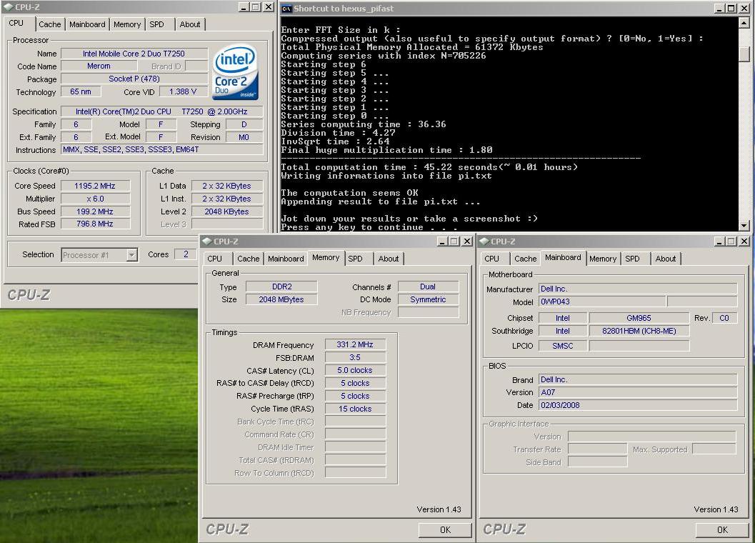This screenshot has width=755, height=543.
Task: Click the command prompt icon in pifast title bar
Action: 286,8
